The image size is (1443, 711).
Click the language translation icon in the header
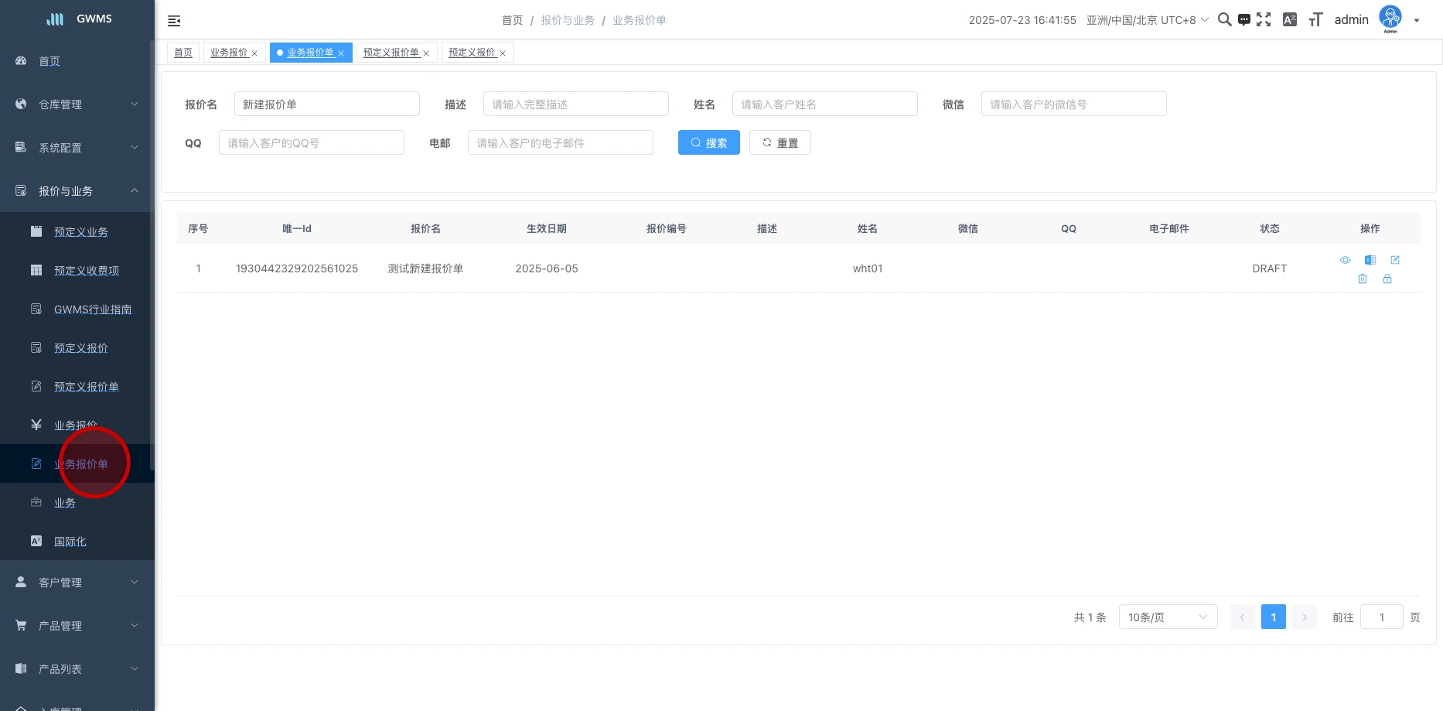pyautogui.click(x=1289, y=20)
